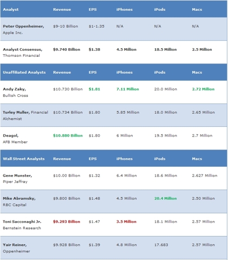Click the top Macs column header
The image size is (228, 260).
coord(197,10)
